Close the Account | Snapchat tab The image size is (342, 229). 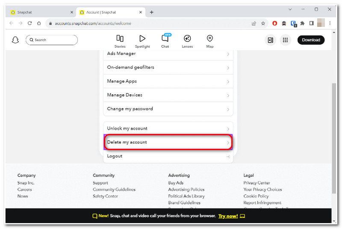pyautogui.click(x=141, y=12)
